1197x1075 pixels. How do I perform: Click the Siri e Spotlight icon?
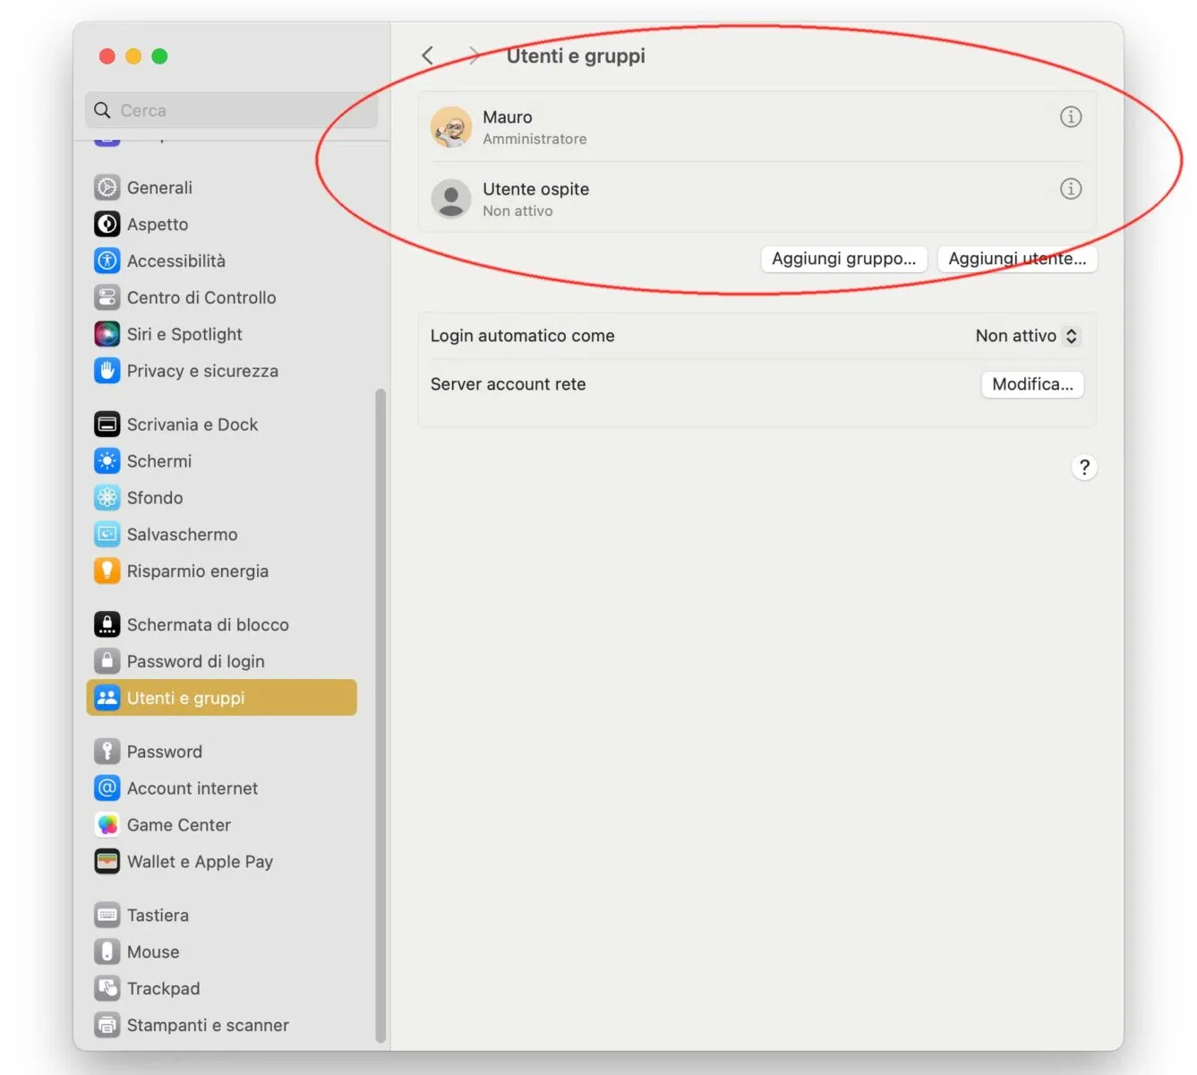107,334
